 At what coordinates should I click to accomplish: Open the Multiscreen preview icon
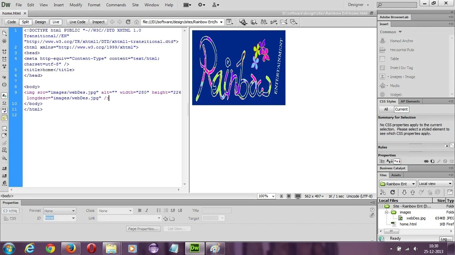click(243, 22)
